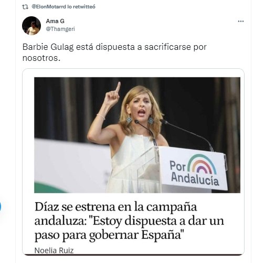Click the retweet arrows icon beside @ElonMotarrd

pyautogui.click(x=25, y=7)
